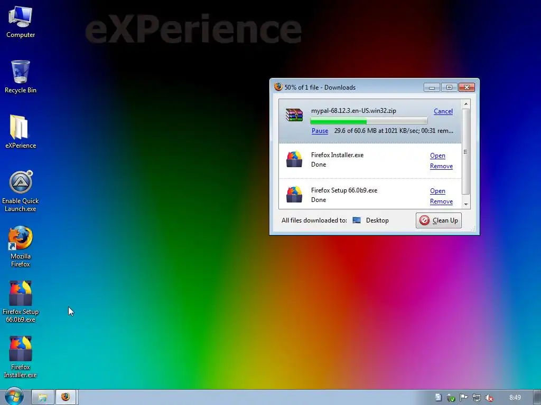Click the leftmost document tray icon
541x405 pixels.
pos(438,398)
